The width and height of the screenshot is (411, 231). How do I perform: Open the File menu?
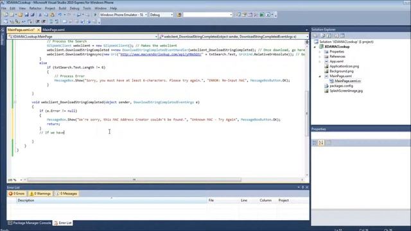click(4, 8)
